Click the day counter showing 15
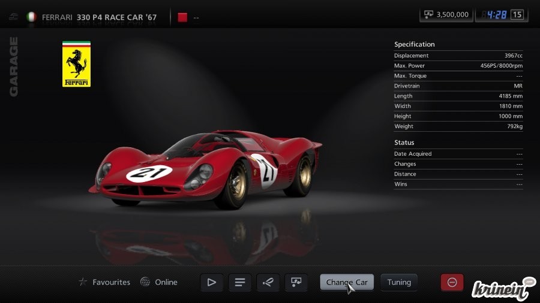 (517, 14)
